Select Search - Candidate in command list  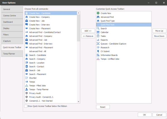(37, 55)
